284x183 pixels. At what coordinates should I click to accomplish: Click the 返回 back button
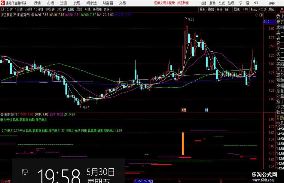coord(271,9)
